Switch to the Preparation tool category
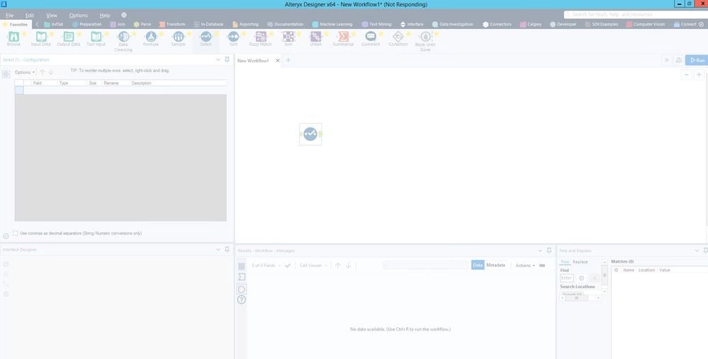708x359 pixels. [x=86, y=24]
